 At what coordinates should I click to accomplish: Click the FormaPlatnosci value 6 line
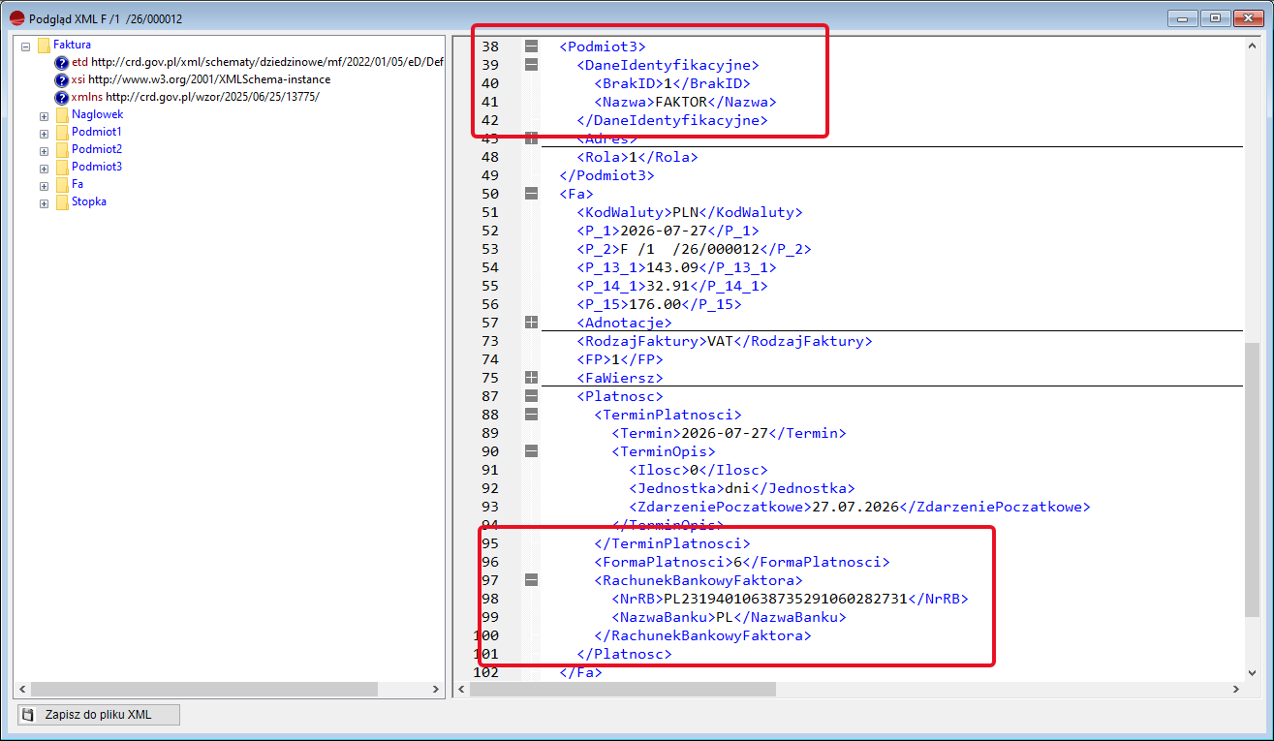click(742, 562)
